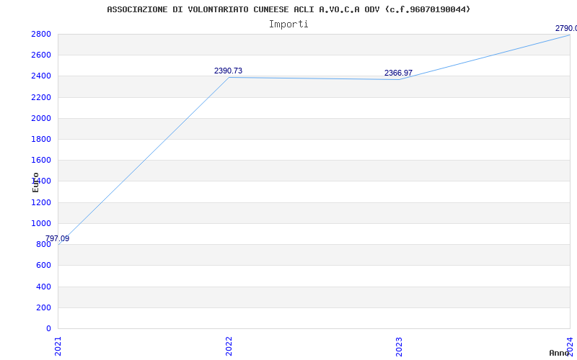Click the 1200 y-axis tick label

41,202
